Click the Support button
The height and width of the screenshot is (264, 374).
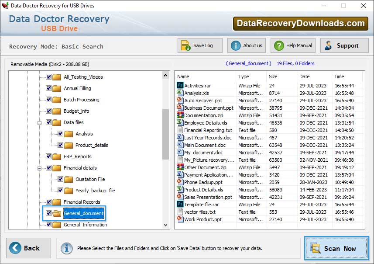pos(344,45)
